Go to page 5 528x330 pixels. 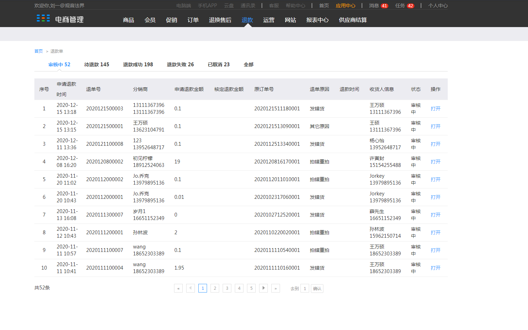point(251,288)
